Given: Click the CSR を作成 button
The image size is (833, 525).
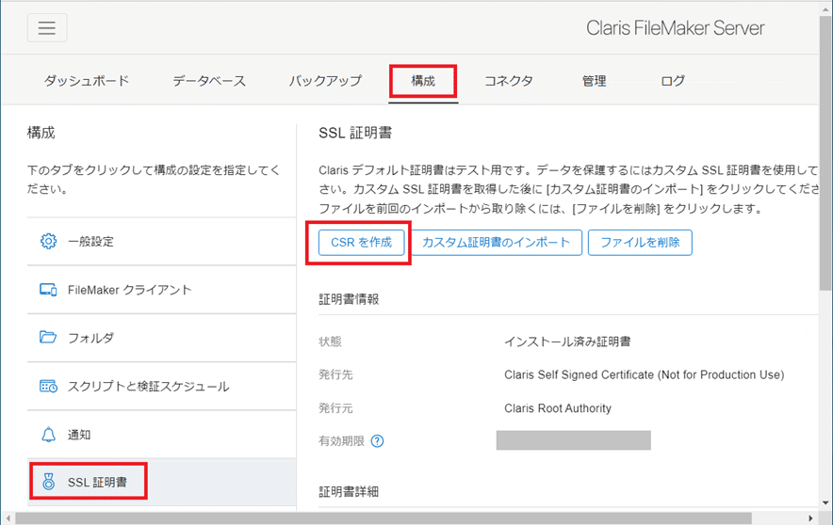Looking at the screenshot, I should pyautogui.click(x=361, y=243).
